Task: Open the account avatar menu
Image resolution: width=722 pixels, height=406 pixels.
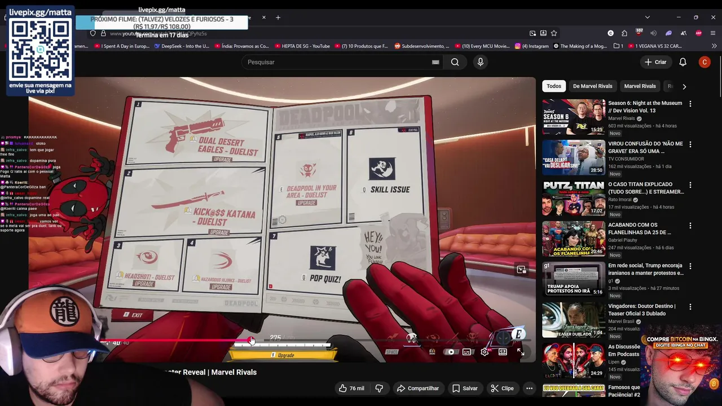Action: (705, 62)
